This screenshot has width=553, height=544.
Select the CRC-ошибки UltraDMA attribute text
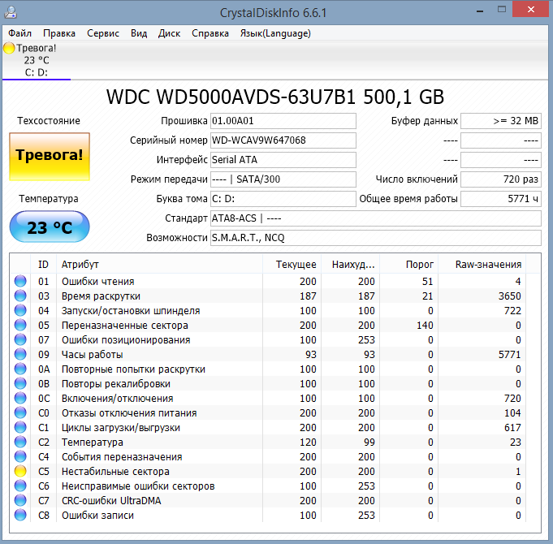pyautogui.click(x=111, y=501)
